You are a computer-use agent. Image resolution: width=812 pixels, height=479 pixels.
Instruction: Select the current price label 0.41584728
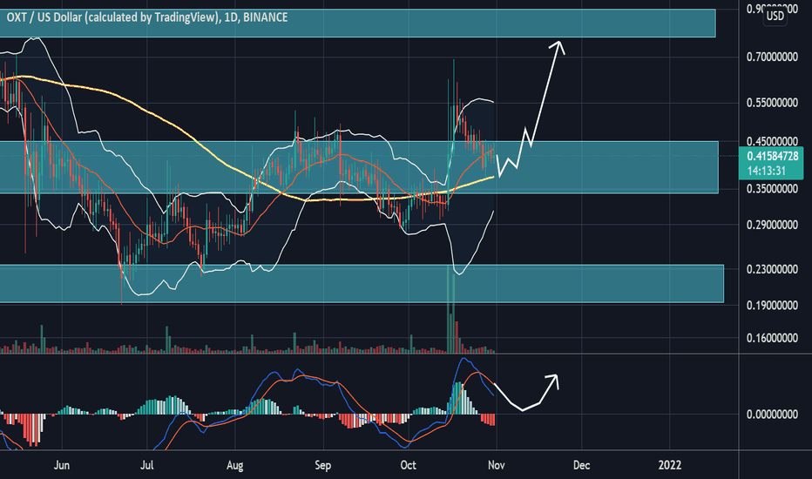pos(772,156)
